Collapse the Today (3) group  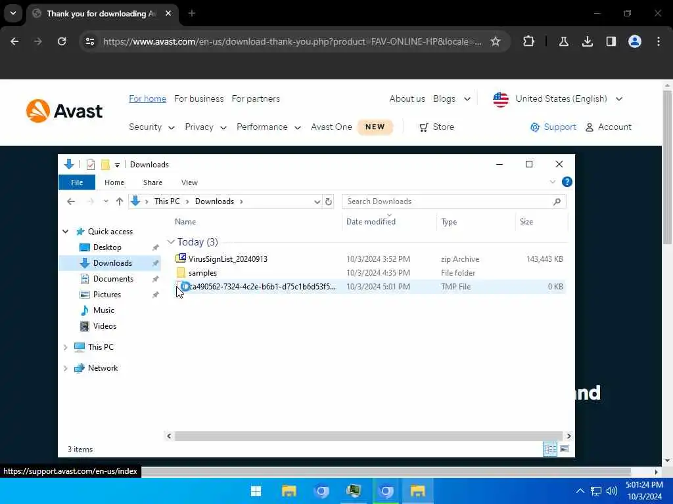(171, 242)
